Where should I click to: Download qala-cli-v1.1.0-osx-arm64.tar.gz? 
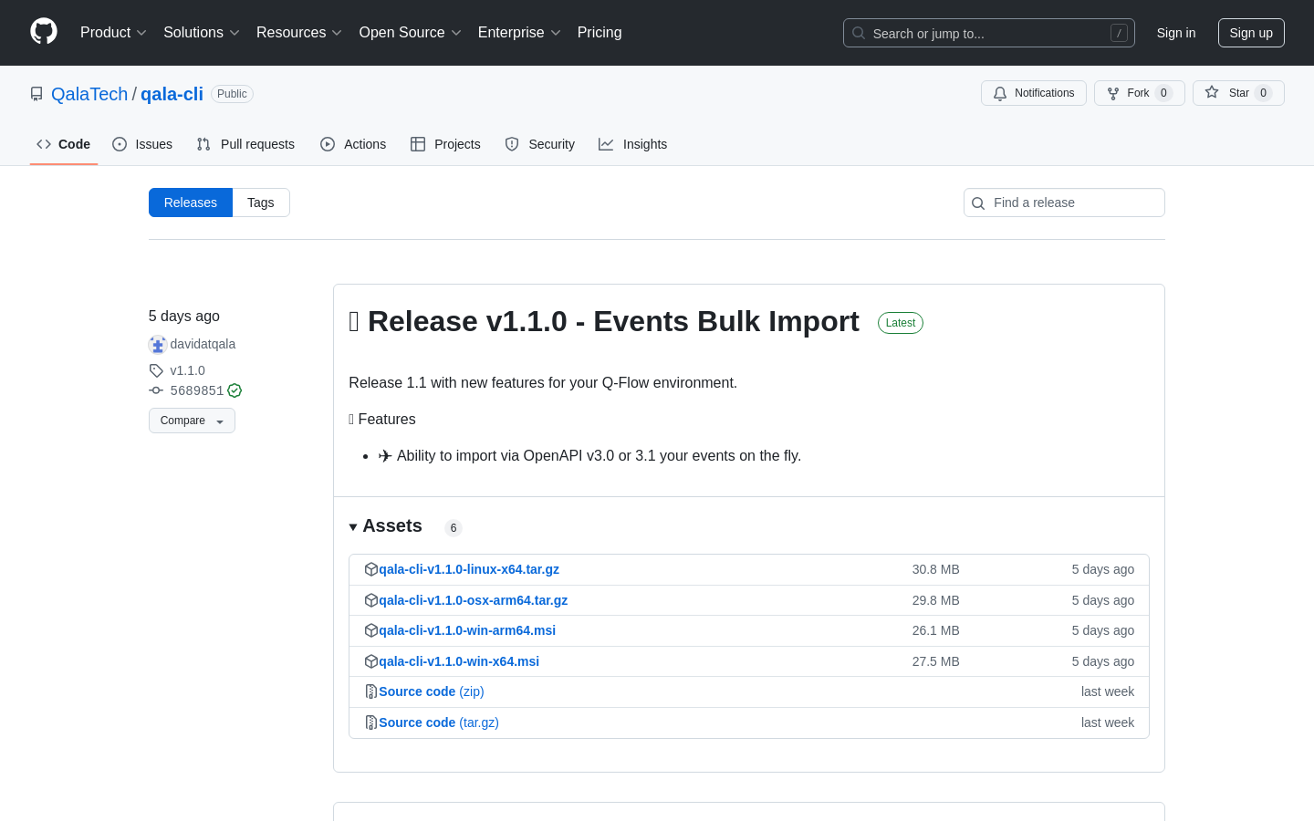(x=474, y=600)
